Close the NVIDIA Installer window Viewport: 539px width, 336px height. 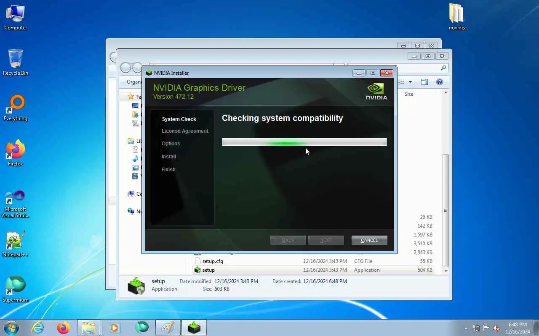pos(387,73)
